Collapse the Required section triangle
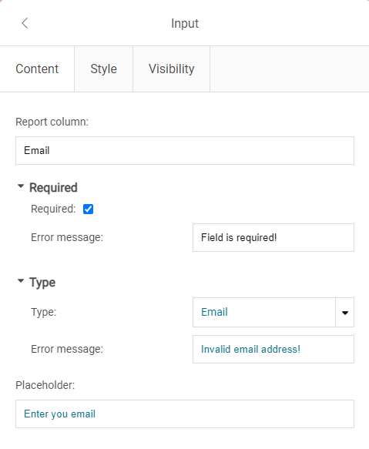The image size is (369, 449). (21, 186)
